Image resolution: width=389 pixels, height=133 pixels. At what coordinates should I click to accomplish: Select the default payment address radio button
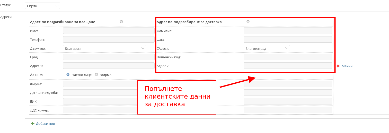click(121, 22)
